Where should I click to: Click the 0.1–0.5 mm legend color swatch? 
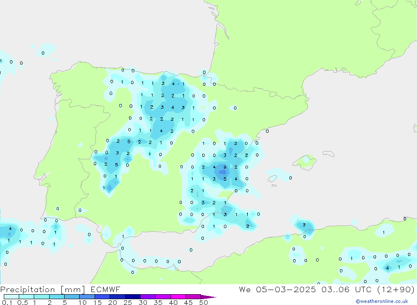pos(11,297)
